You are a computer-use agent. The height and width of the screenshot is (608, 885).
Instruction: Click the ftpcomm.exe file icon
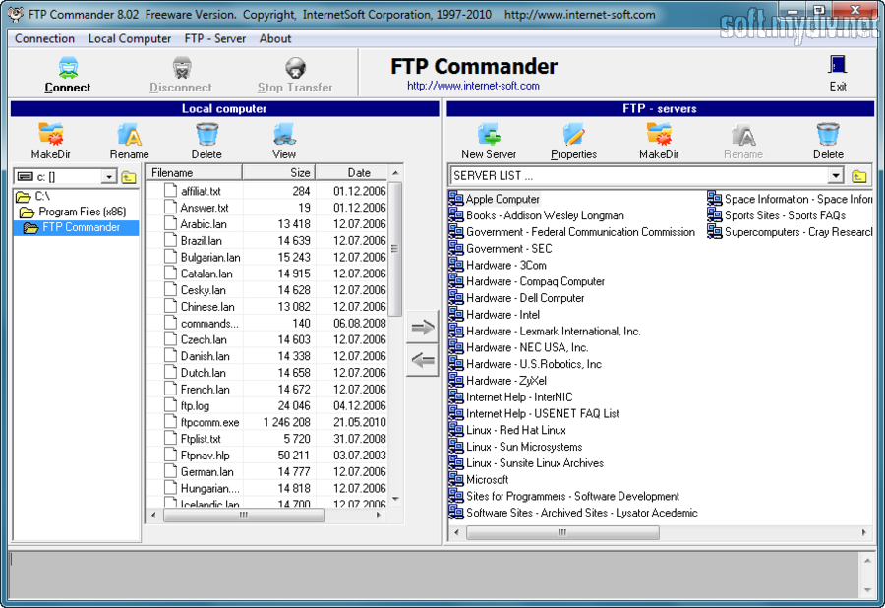170,422
